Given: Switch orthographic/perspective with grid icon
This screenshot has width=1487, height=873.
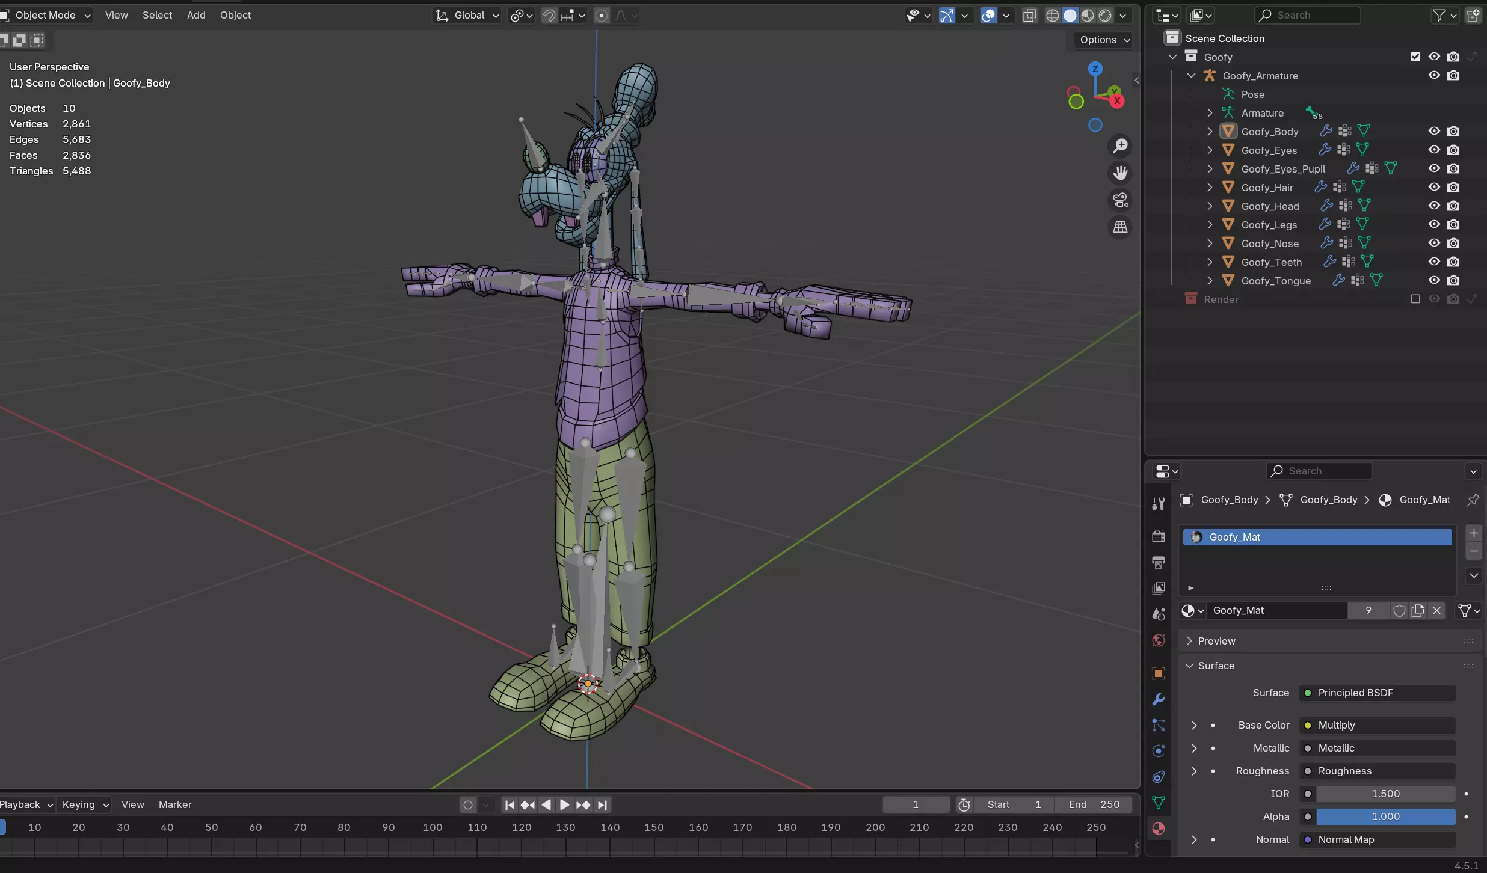Looking at the screenshot, I should (1120, 227).
